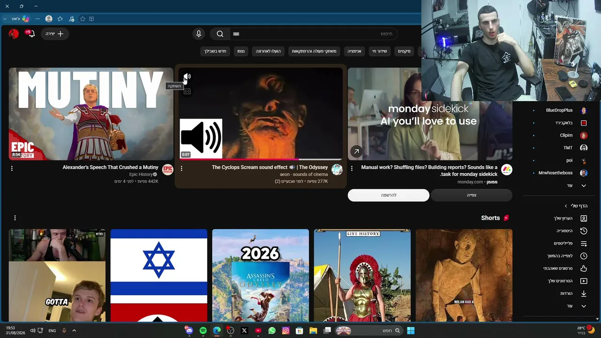This screenshot has height=338, width=601.
Task: Click the להרשמה sign-up button on the ad
Action: coord(388,195)
